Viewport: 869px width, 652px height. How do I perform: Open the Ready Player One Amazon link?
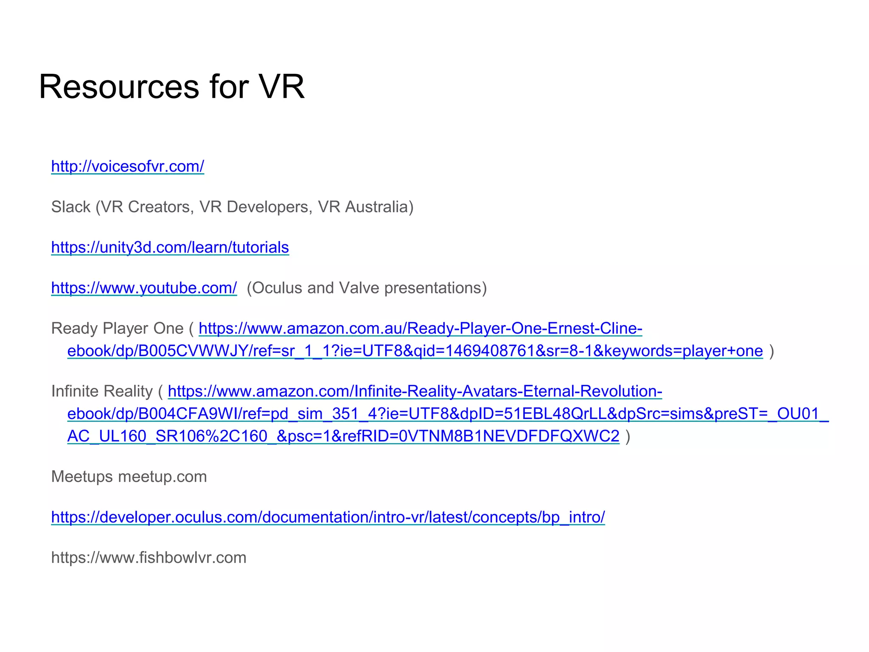(415, 340)
